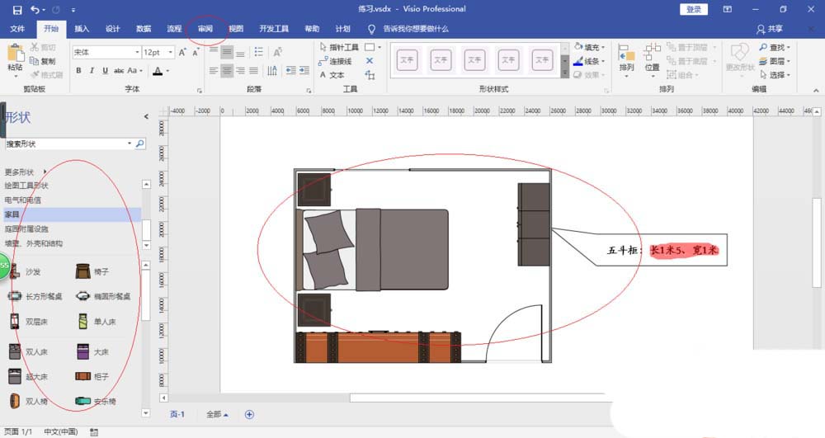Click the Cut (剪切) scissors button
The image size is (825, 438).
click(x=43, y=47)
